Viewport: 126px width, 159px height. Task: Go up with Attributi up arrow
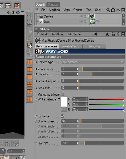107,34
